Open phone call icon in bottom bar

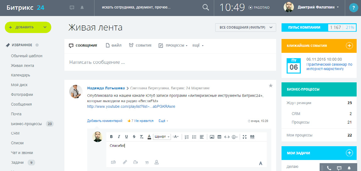[x=329, y=168]
